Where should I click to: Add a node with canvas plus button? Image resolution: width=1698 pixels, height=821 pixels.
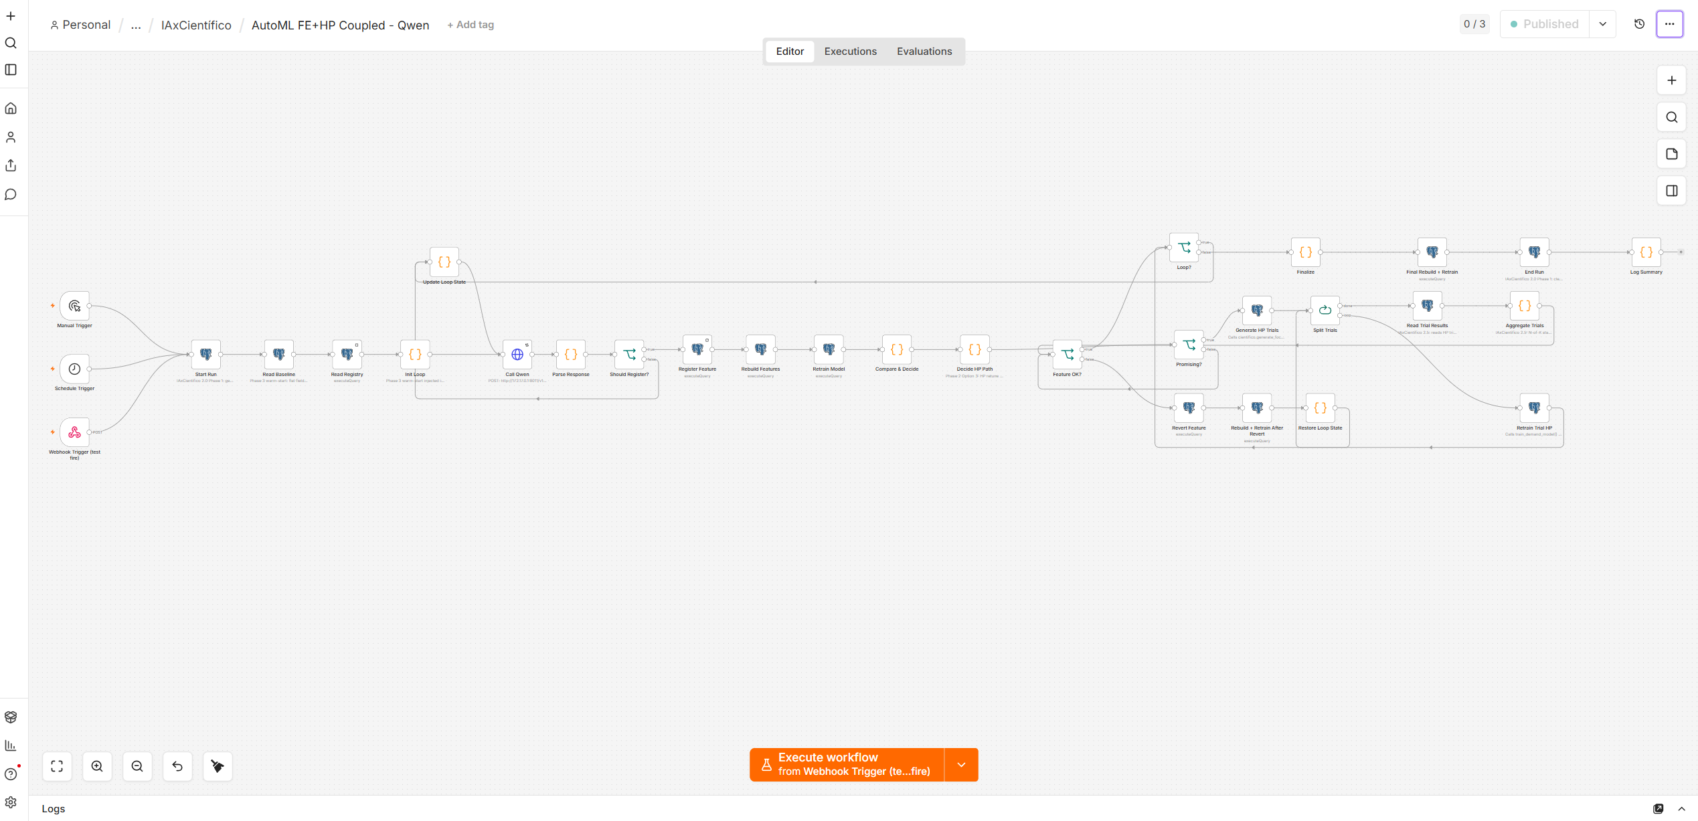[x=1672, y=80]
